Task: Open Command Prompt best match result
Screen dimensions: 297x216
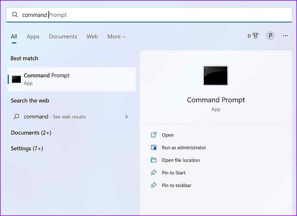Action: 72,79
